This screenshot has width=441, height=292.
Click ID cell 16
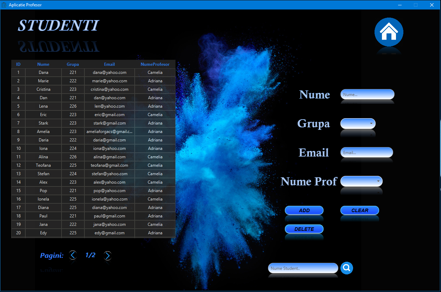(18, 199)
